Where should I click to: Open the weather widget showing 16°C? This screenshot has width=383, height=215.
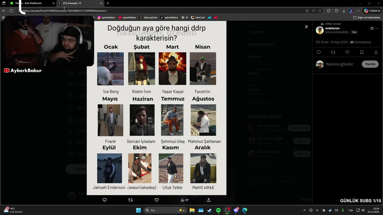tap(13, 210)
